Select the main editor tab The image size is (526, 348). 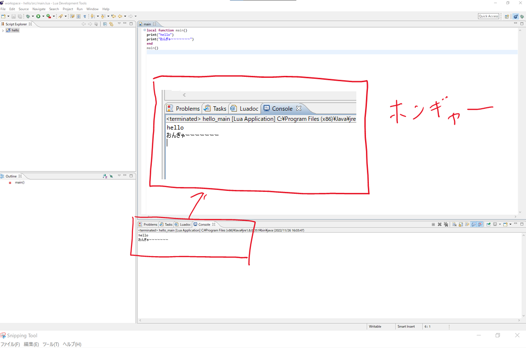(147, 24)
